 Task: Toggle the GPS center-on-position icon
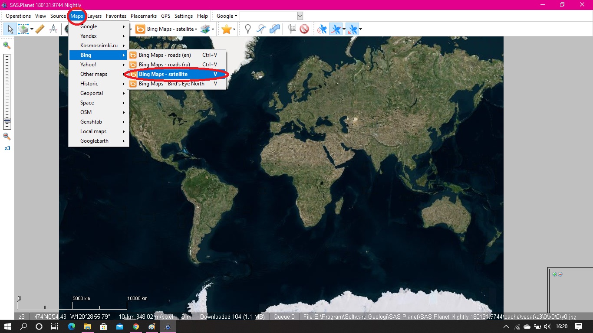tap(352, 29)
